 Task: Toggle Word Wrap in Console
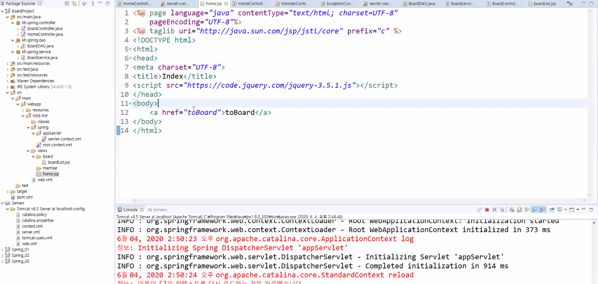(527, 210)
